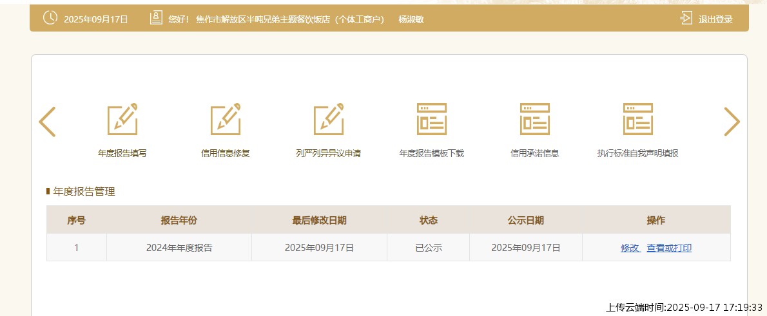Click the 已公示 status cell
The width and height of the screenshot is (767, 316).
[429, 248]
